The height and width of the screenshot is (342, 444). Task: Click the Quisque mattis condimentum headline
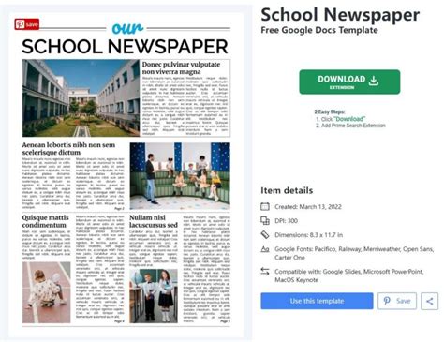pos(46,221)
